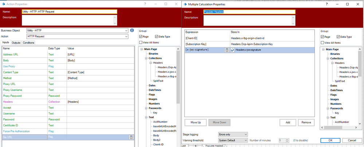
Task: Click the blue info icon beside Business Object
Action: click(x=132, y=30)
